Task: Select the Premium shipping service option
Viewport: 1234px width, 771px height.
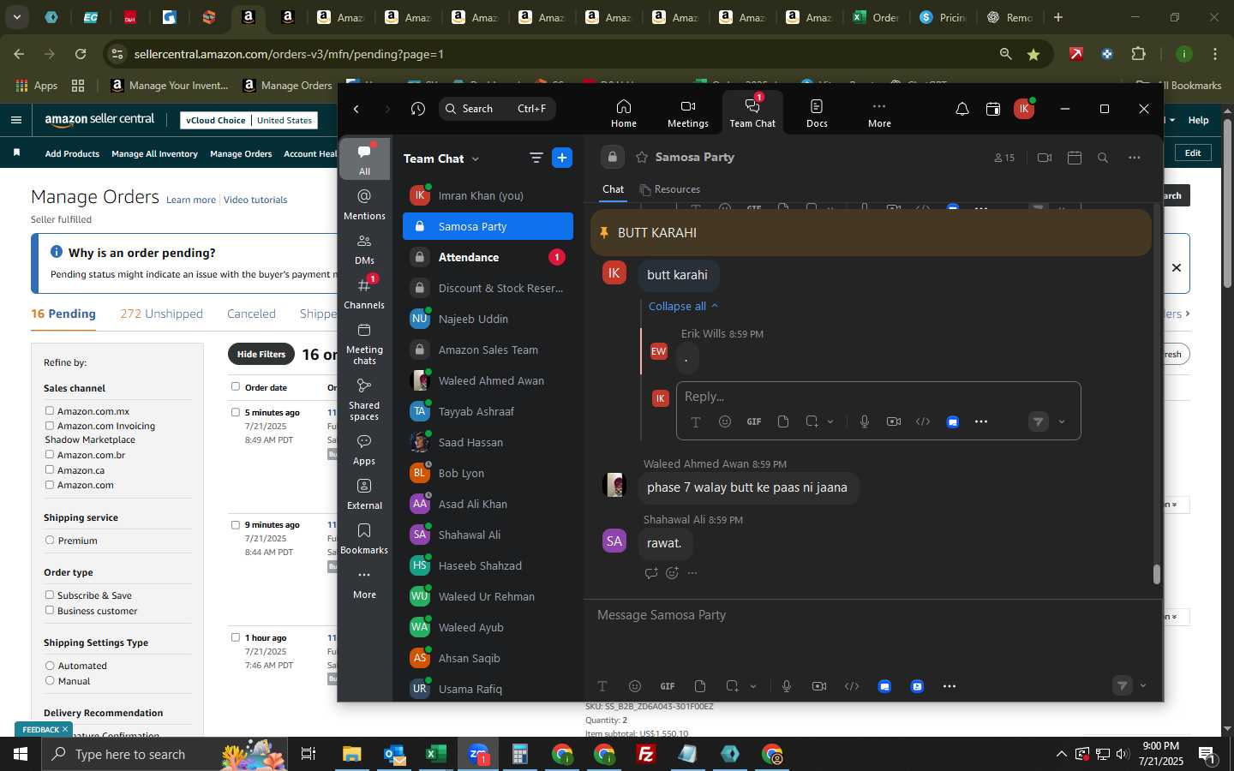Action: pos(50,541)
